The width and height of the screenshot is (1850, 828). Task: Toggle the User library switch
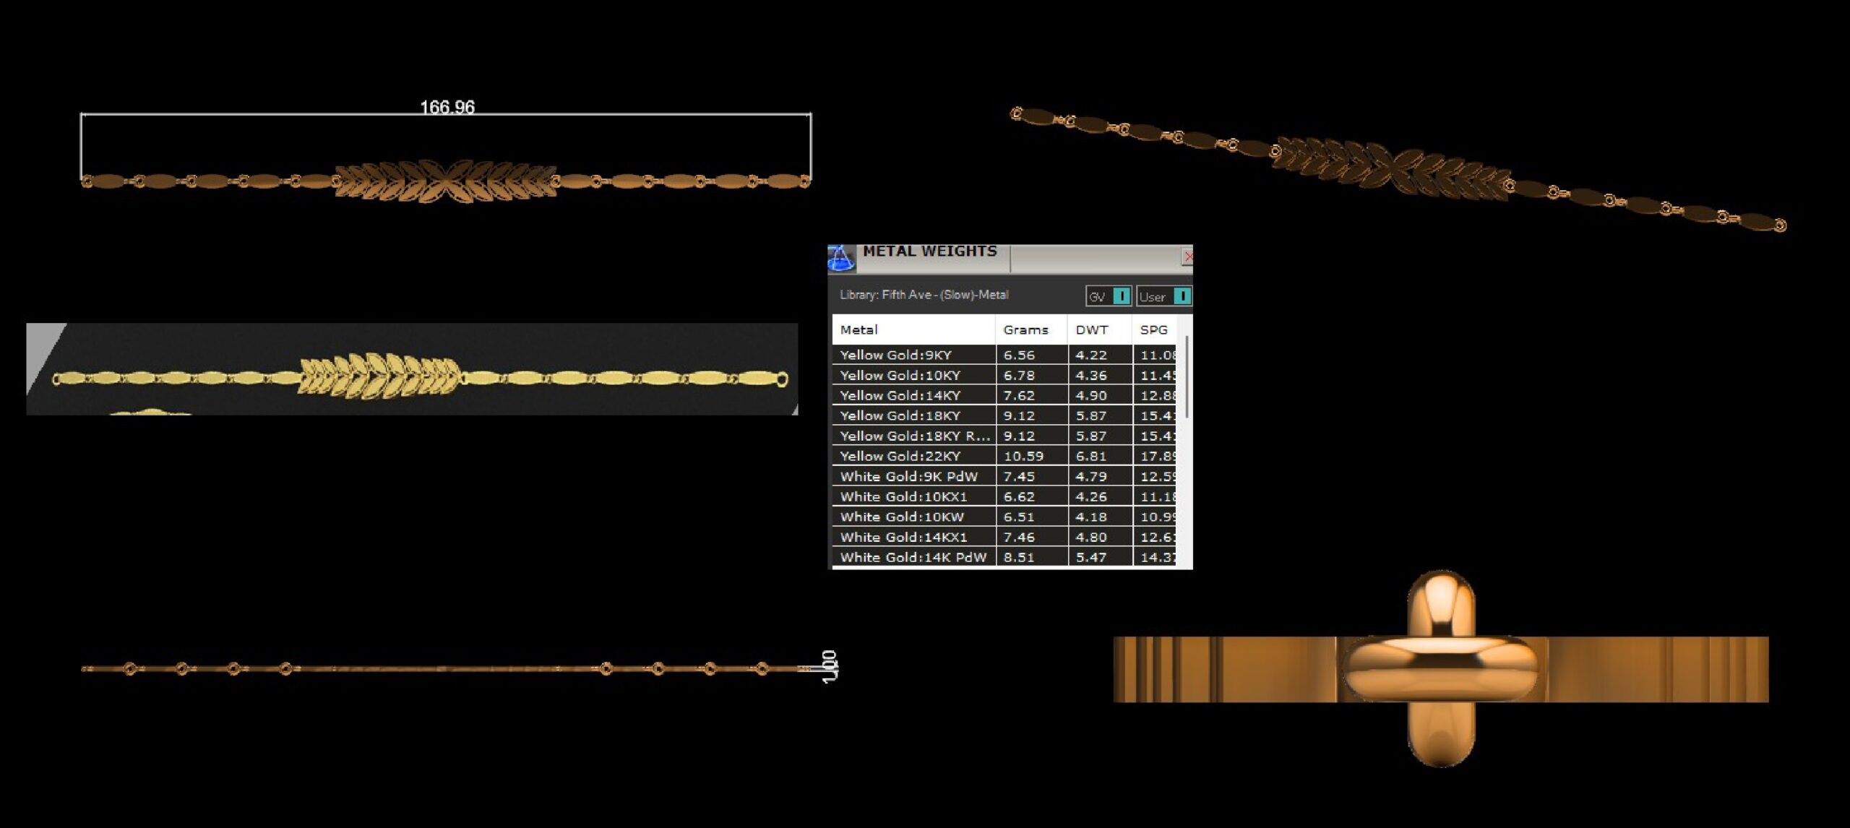click(x=1182, y=296)
